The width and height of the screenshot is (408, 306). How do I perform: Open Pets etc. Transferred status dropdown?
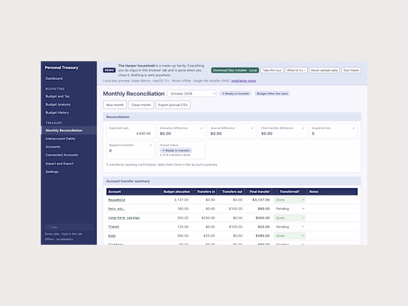tap(290, 209)
